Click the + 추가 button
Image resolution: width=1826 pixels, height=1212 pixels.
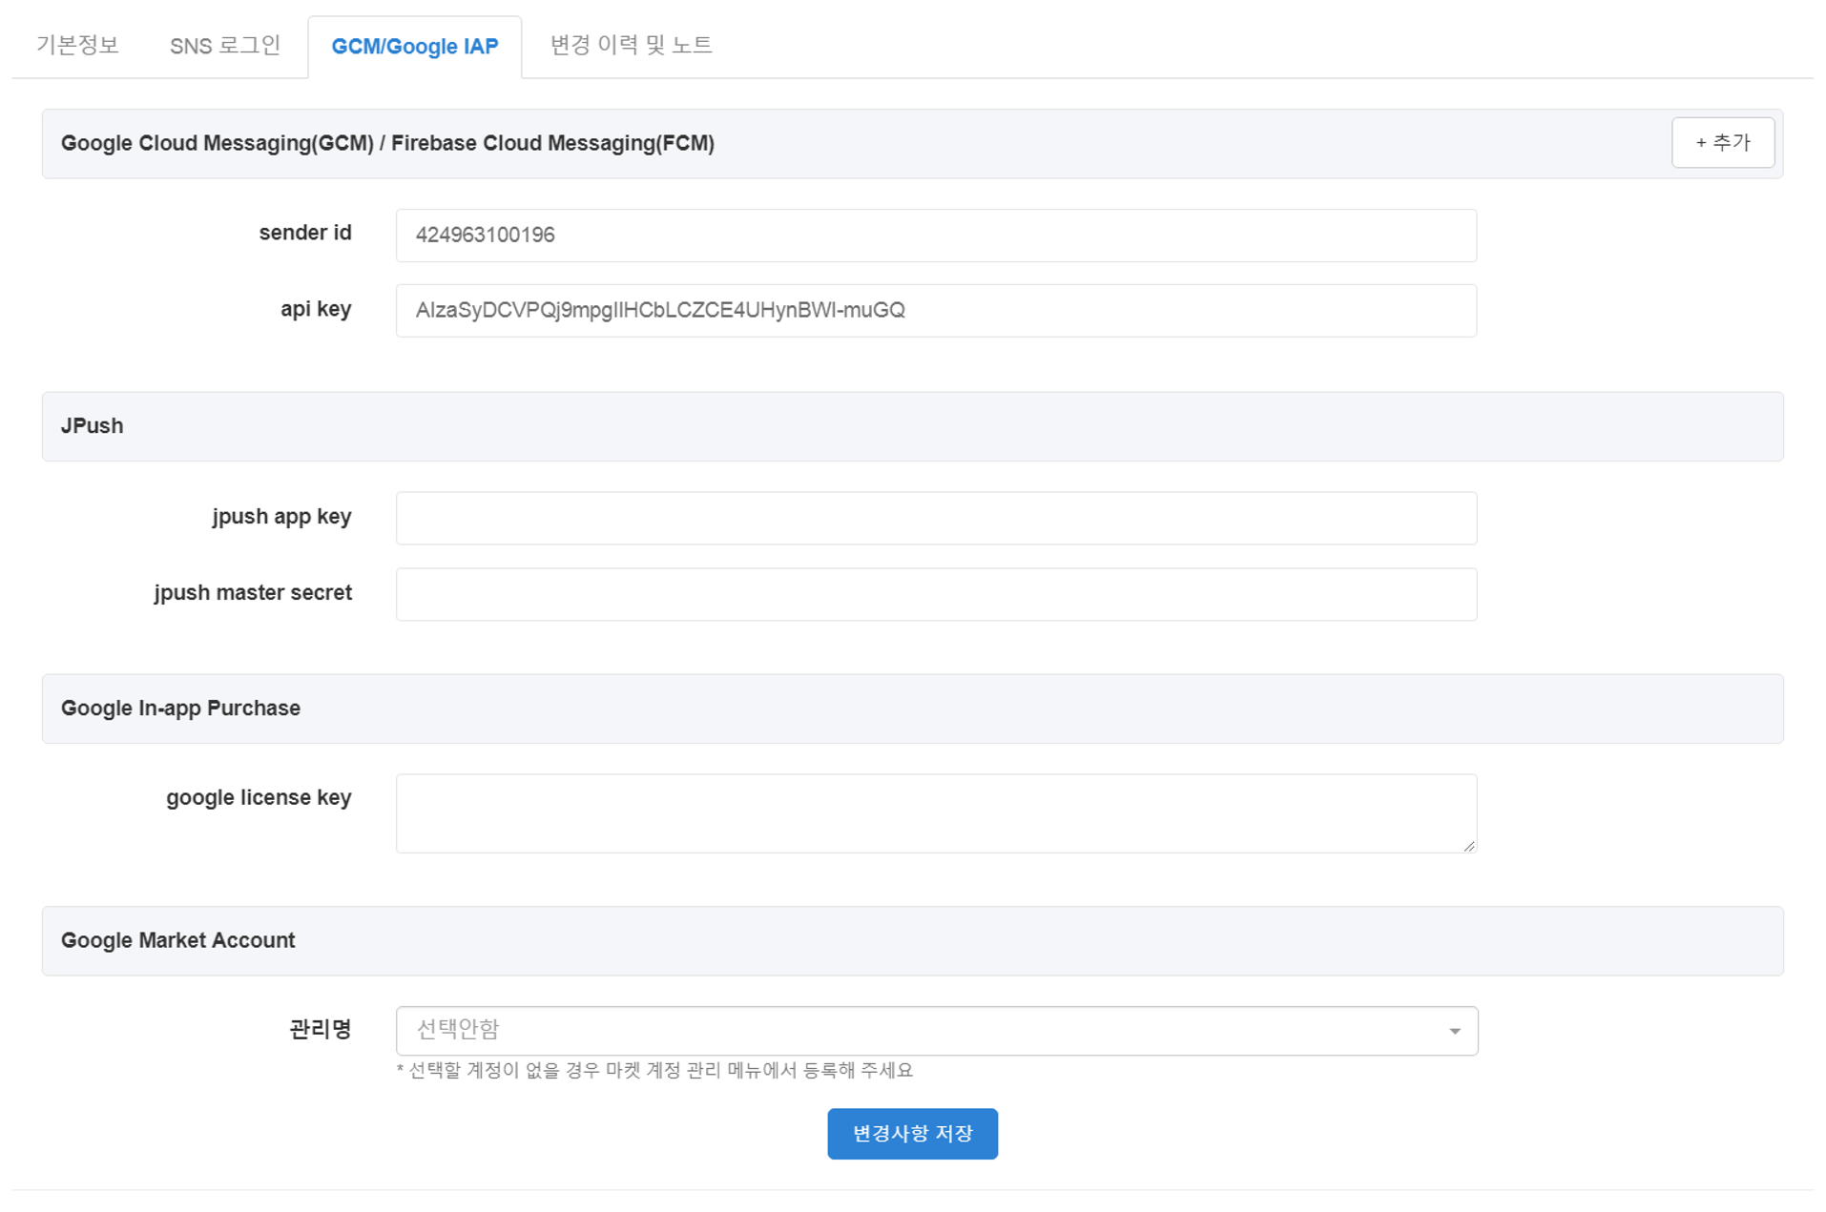(1722, 143)
